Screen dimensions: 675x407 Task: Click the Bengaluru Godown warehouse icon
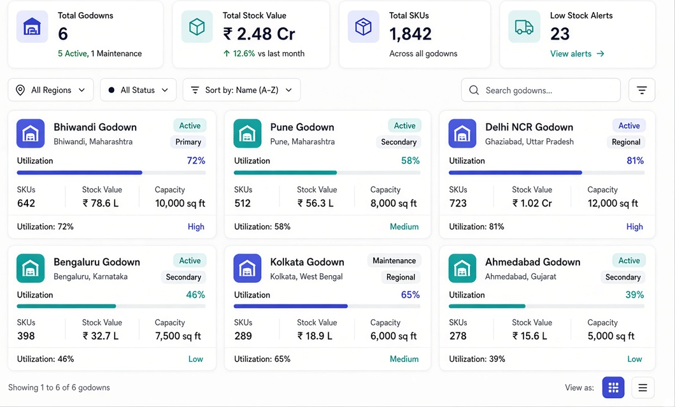(x=31, y=268)
